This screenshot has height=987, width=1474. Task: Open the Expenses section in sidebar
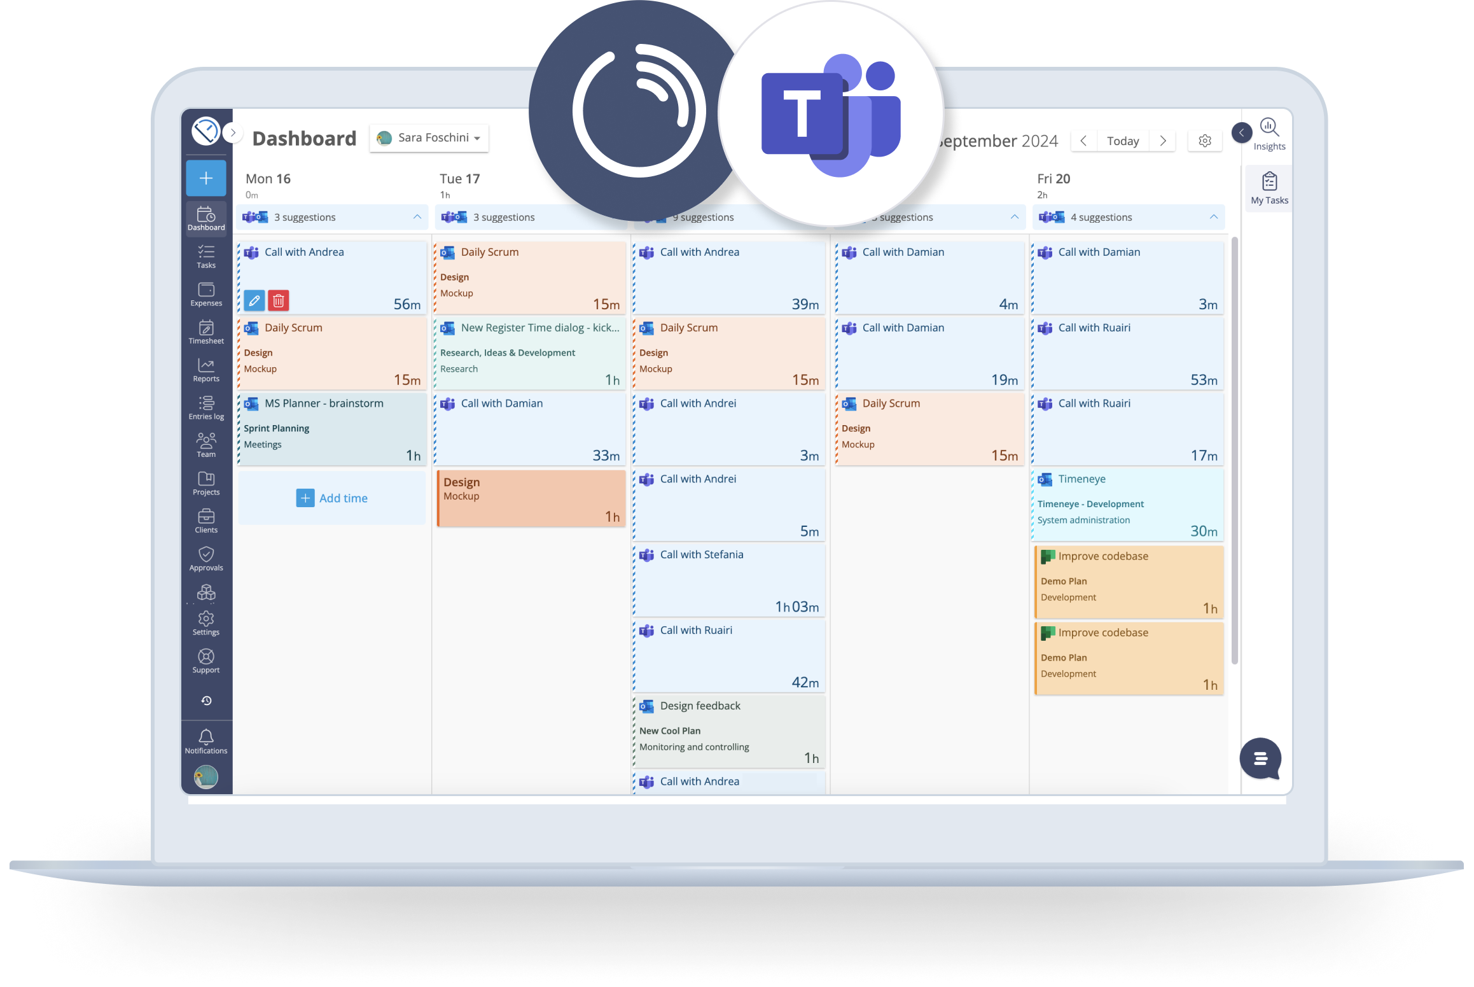[205, 295]
